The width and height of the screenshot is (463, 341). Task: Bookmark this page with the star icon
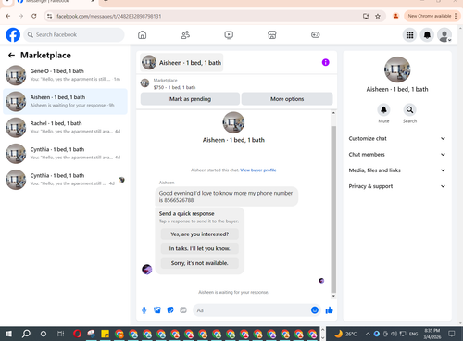click(378, 16)
